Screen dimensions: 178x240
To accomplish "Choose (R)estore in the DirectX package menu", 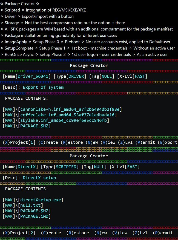I will [x=77, y=233].
